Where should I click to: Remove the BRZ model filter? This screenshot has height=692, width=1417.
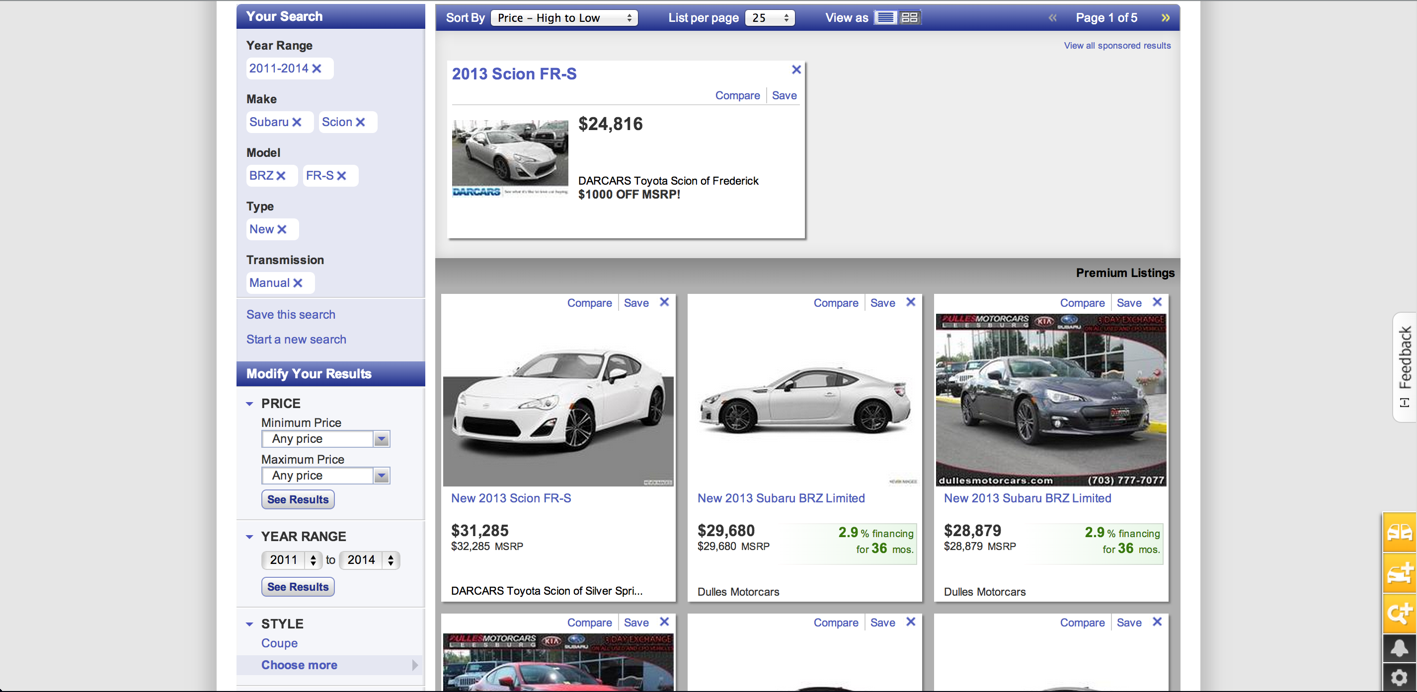coord(281,175)
